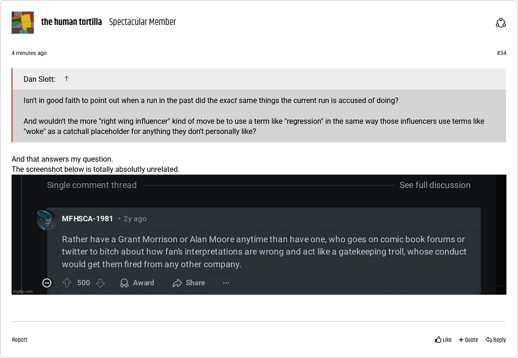Viewport: 518px width, 358px height.
Task: Open the human tortilla's profile
Action: tap(71, 22)
